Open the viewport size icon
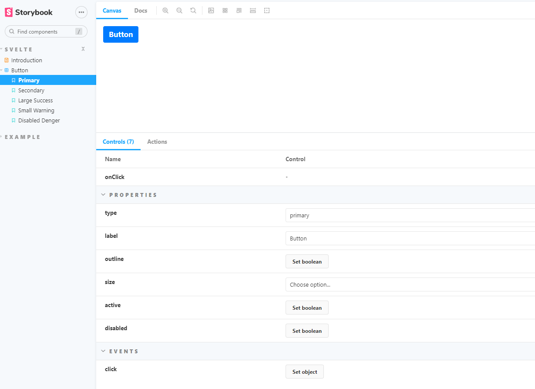Image resolution: width=535 pixels, height=389 pixels. tap(239, 10)
